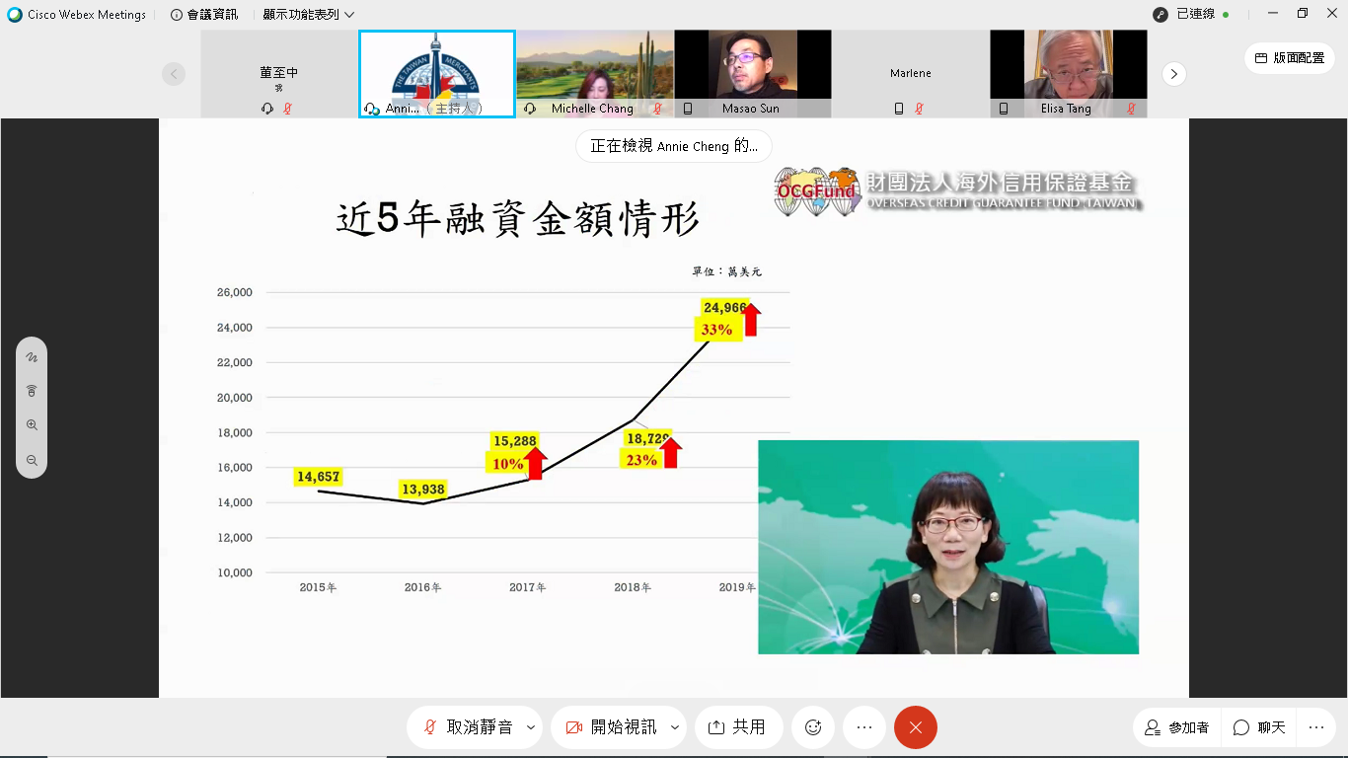Viewport: 1348px width, 758px height.
Task: Click the 共用 share button
Action: (x=738, y=727)
